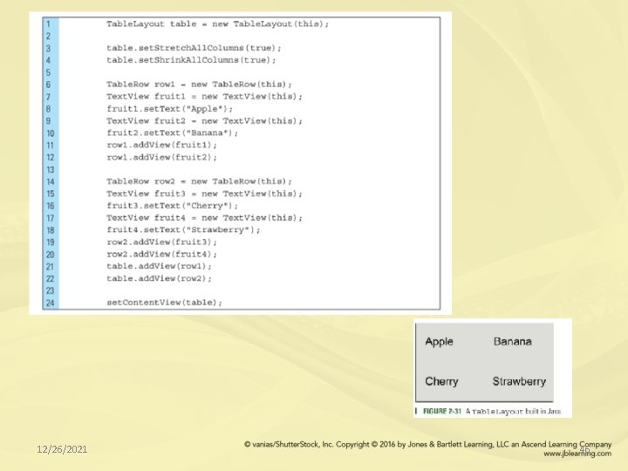The height and width of the screenshot is (471, 628).
Task: Click the line 'table.addView(row2);'
Action: pyautogui.click(x=159, y=278)
